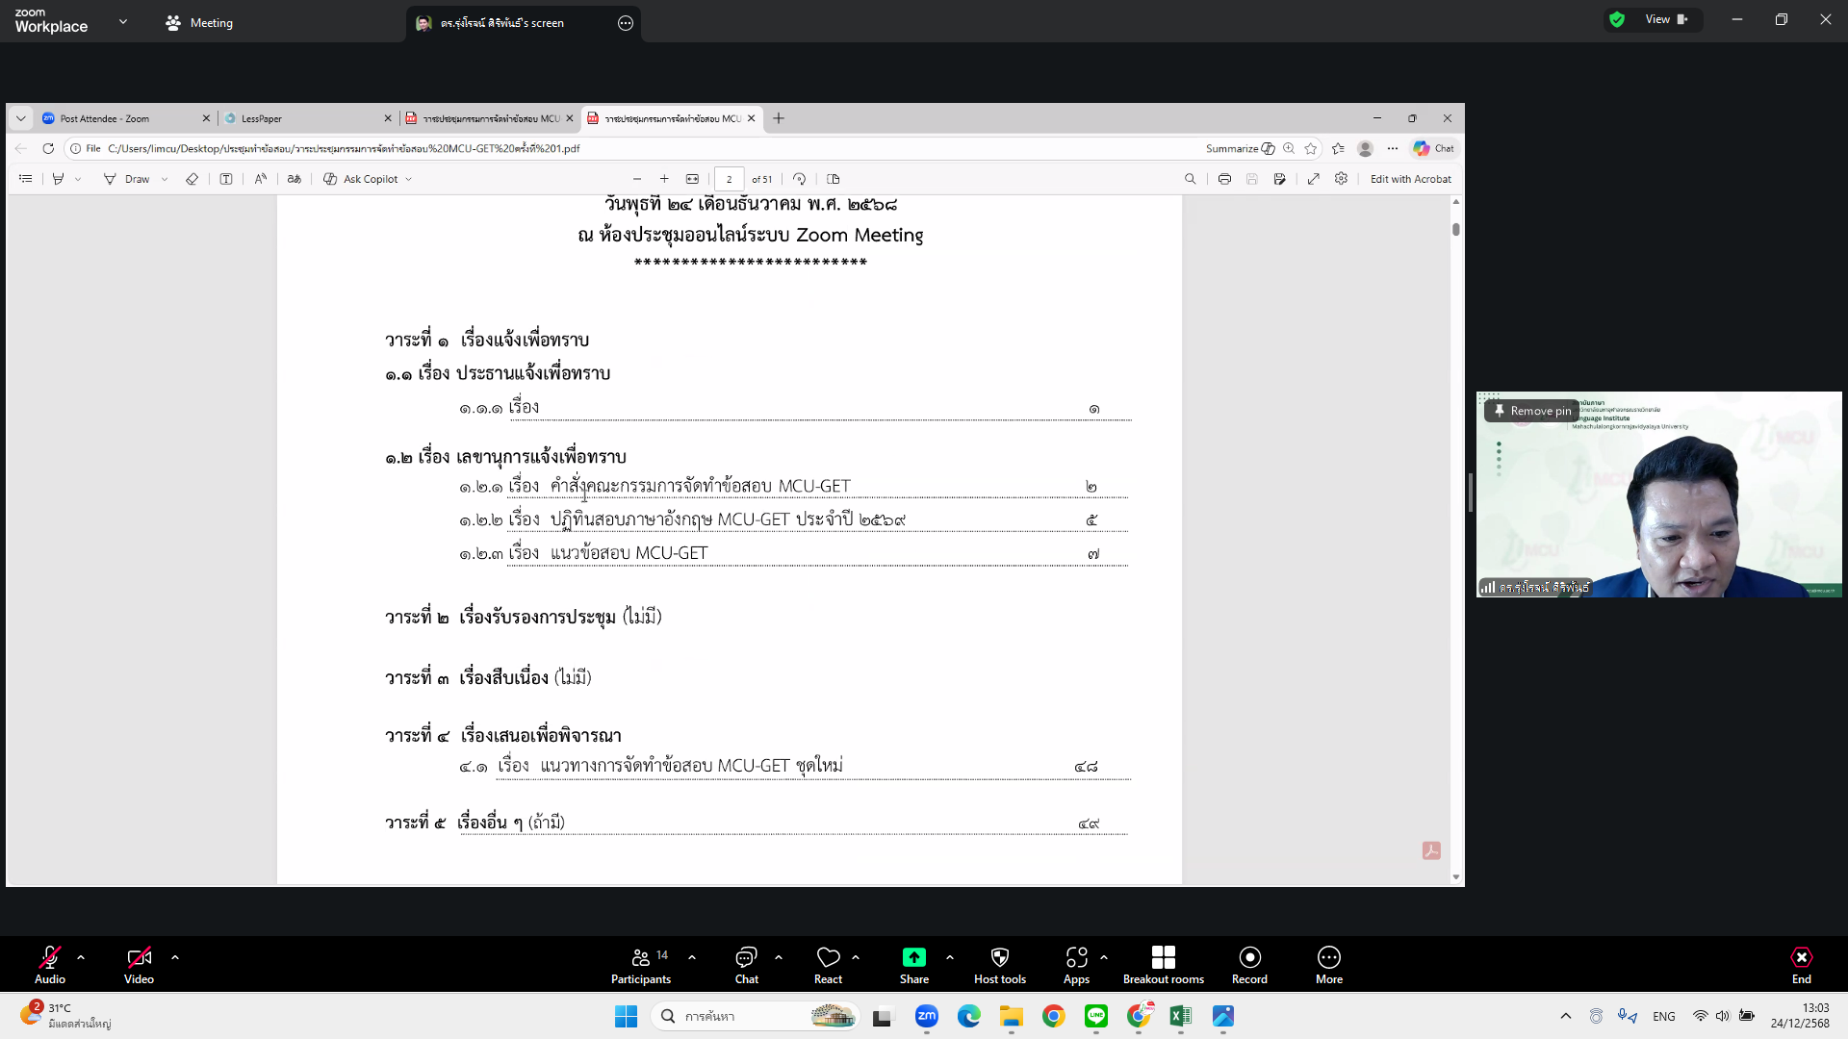Viewport: 1848px width, 1039px height.
Task: Open Excel from the Windows taskbar
Action: pos(1180,1016)
